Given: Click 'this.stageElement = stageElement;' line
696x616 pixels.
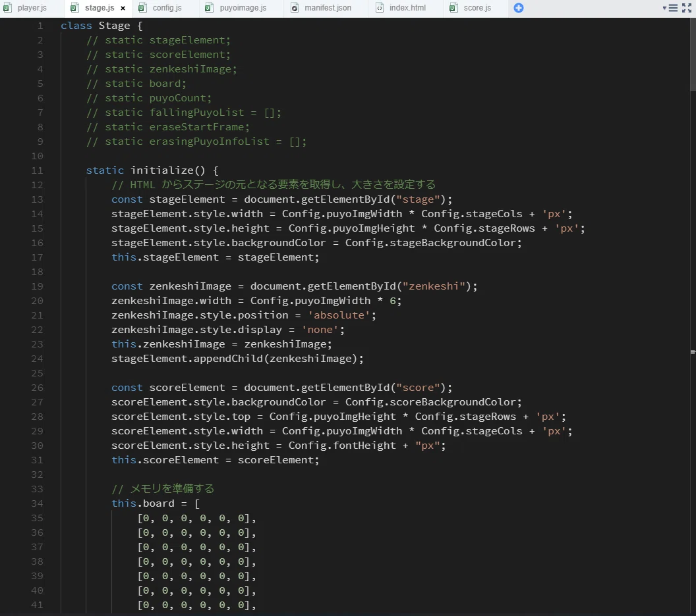Looking at the screenshot, I should [216, 257].
